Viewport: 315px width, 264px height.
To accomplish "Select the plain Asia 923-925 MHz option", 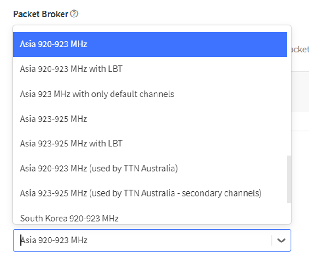I will pyautogui.click(x=53, y=119).
